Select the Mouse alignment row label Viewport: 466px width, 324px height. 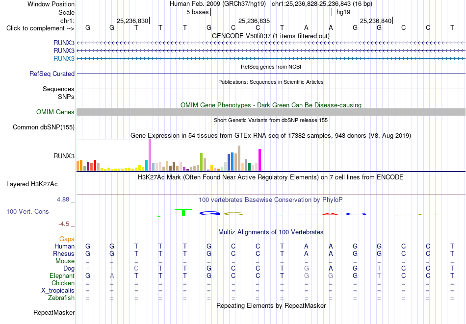coord(65,261)
